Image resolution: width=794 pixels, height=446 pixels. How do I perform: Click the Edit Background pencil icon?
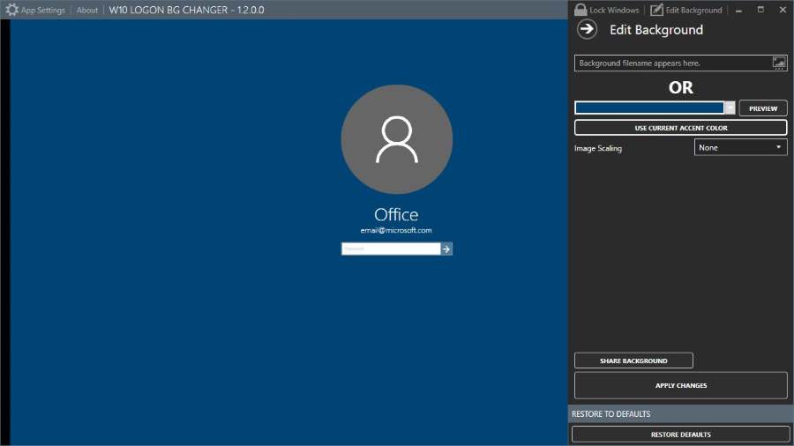pos(656,10)
